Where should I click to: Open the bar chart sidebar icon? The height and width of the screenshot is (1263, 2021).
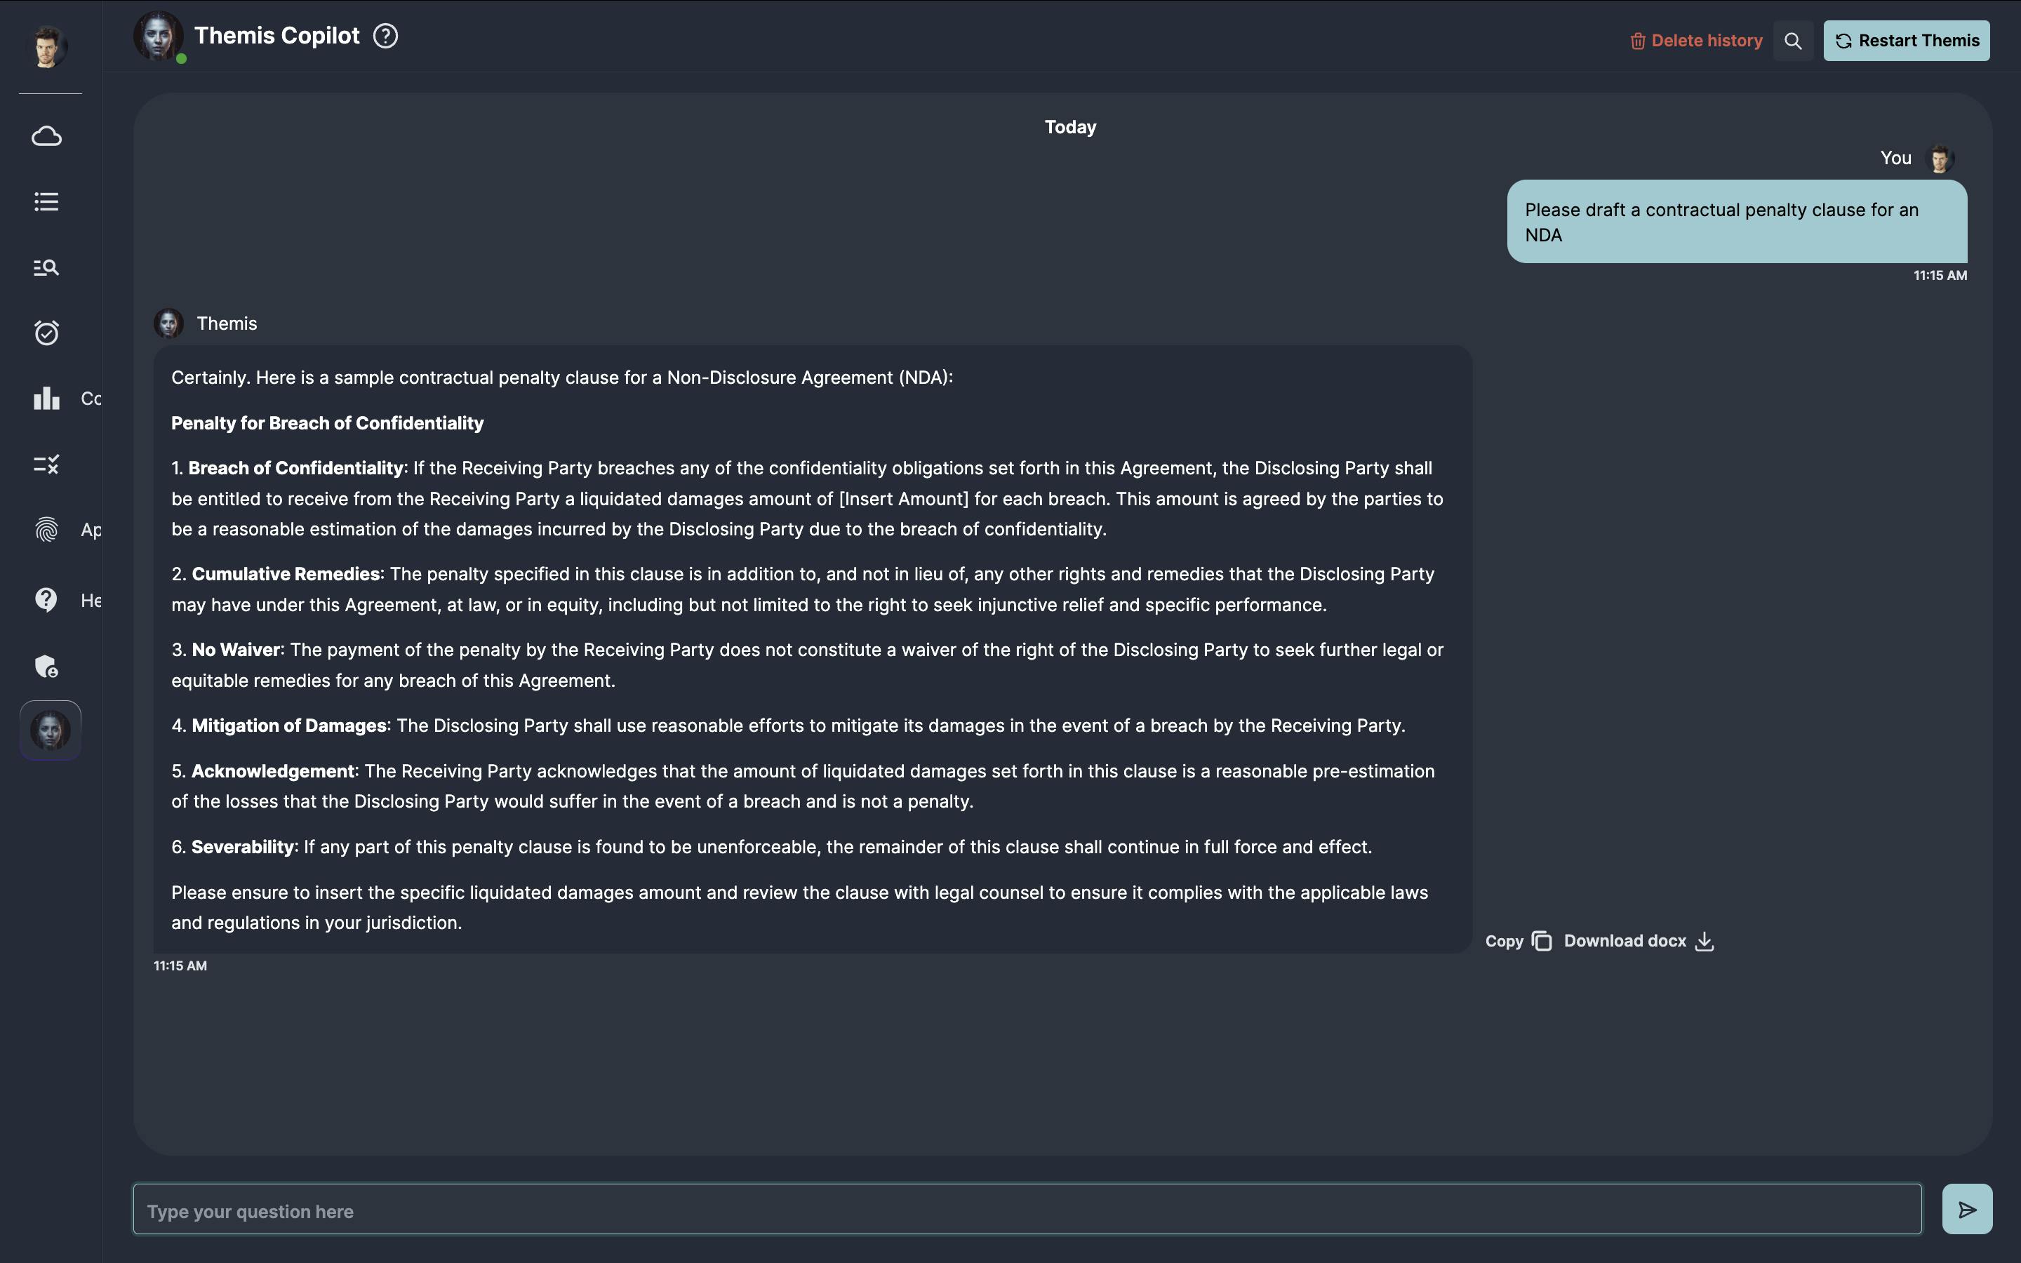click(x=47, y=399)
